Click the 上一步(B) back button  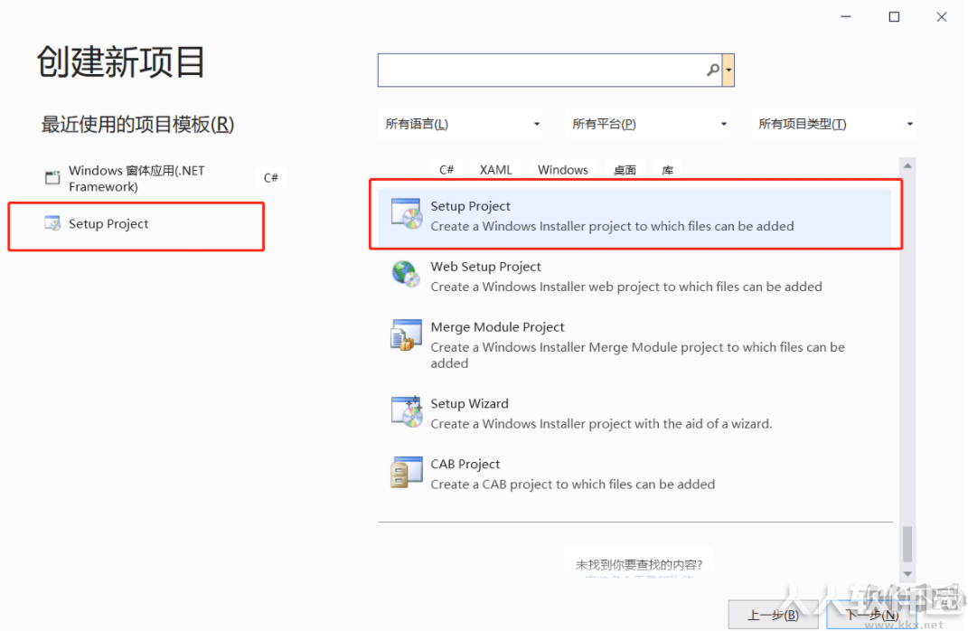[773, 615]
